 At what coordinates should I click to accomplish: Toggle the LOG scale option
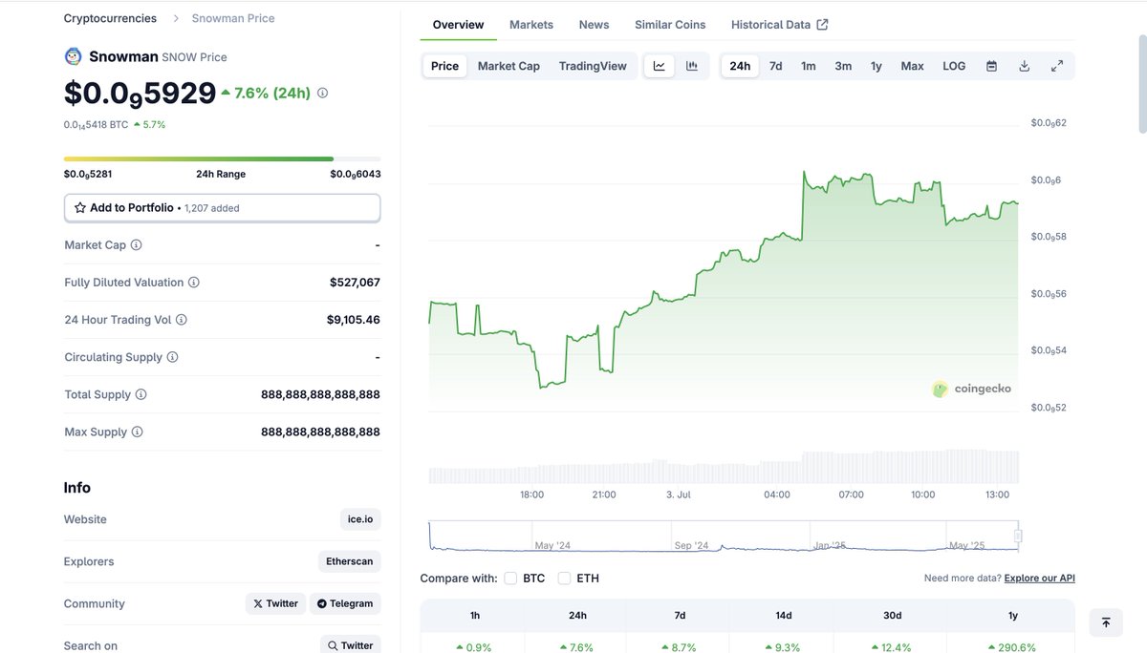[954, 66]
